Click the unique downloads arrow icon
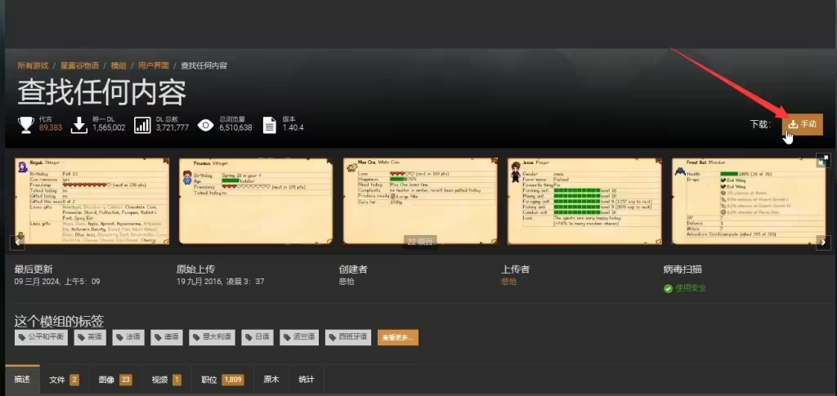Viewport: 837px width, 396px height. (x=79, y=125)
